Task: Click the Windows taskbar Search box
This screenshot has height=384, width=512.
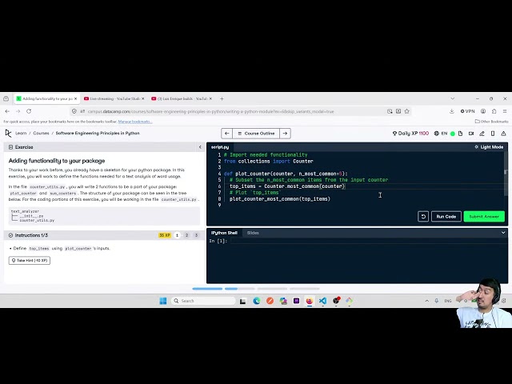Action: [x=203, y=301]
